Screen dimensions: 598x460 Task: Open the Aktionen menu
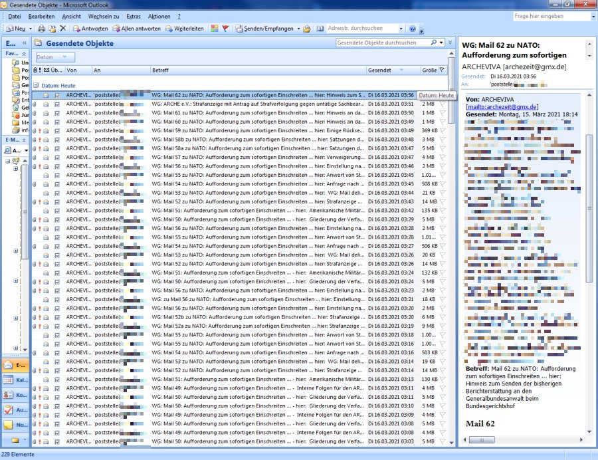pyautogui.click(x=159, y=17)
